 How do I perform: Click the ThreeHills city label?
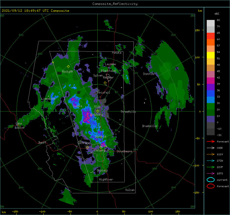coord(128,112)
